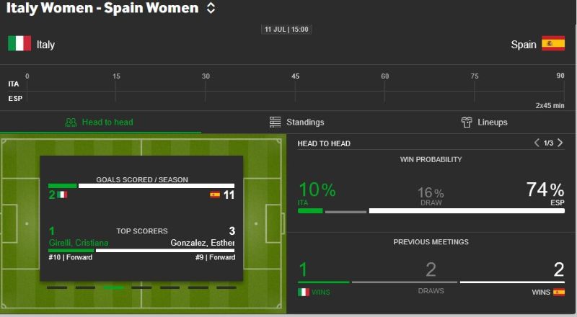Open the Lineups tab
The image size is (577, 317).
click(485, 122)
